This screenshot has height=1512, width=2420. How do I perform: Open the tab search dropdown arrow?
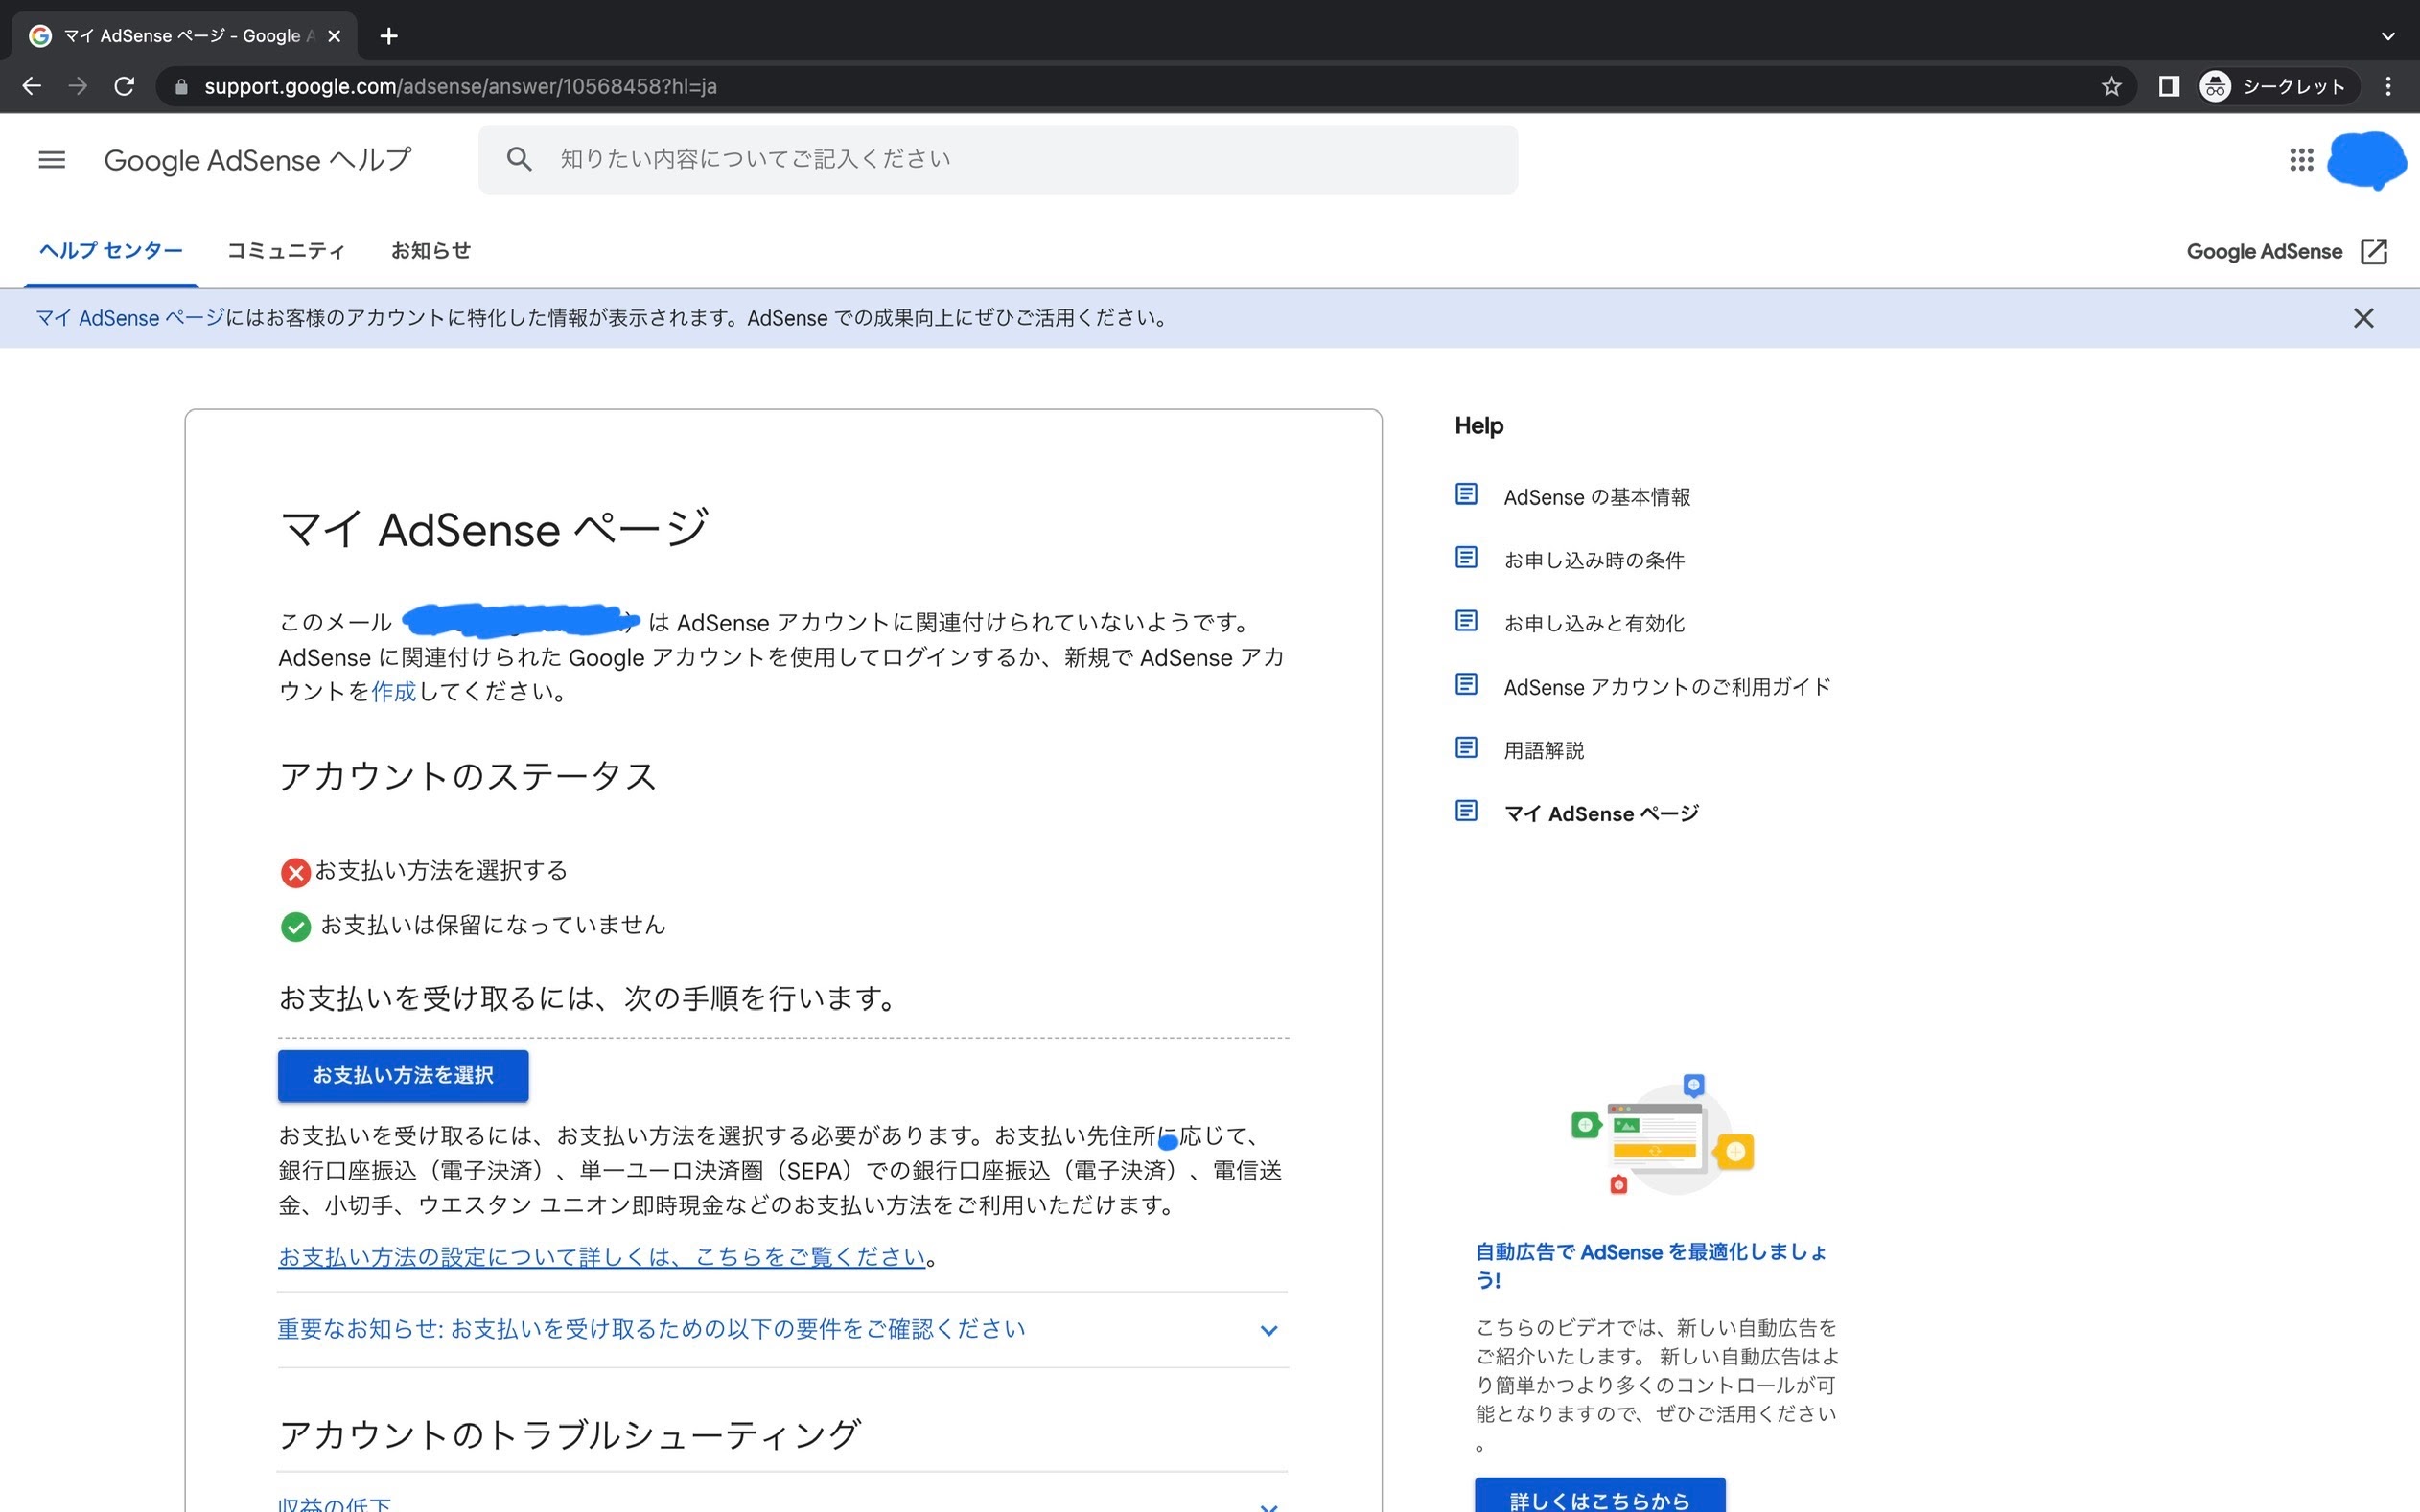coord(2387,36)
